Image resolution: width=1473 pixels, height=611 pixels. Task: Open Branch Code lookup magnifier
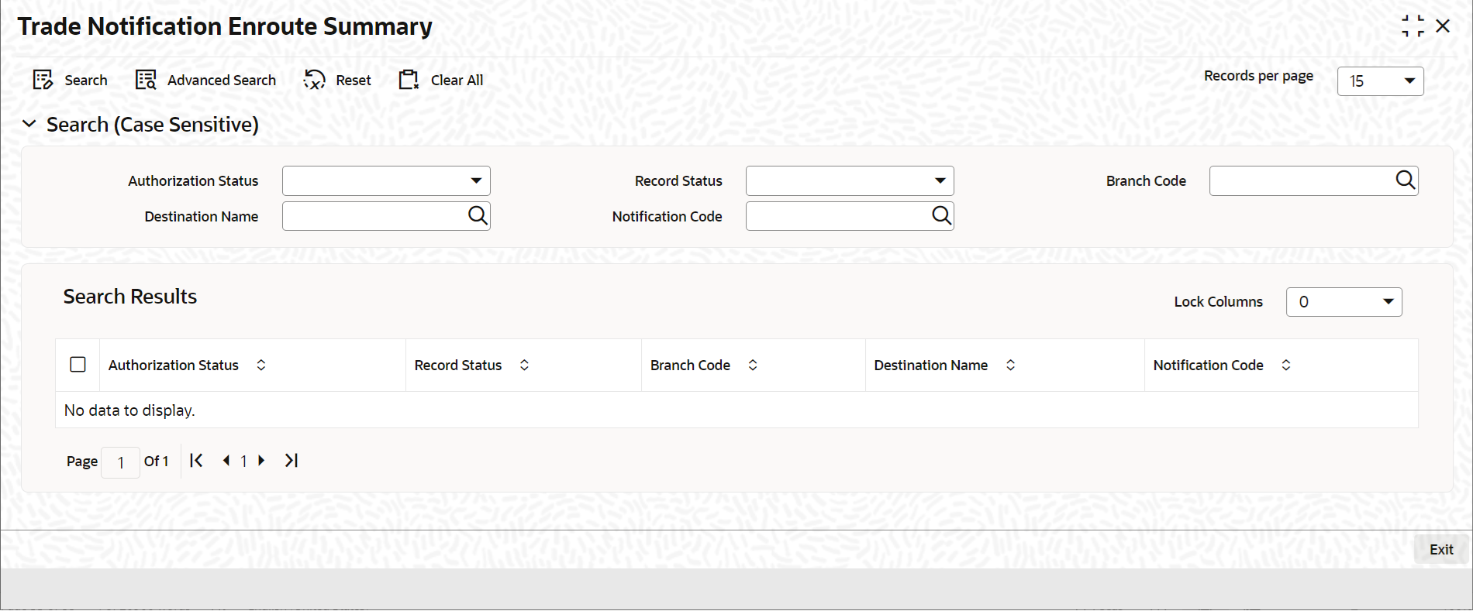coord(1405,180)
